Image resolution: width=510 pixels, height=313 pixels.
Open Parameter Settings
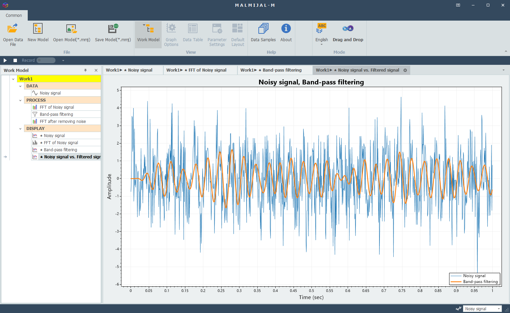[x=217, y=34]
